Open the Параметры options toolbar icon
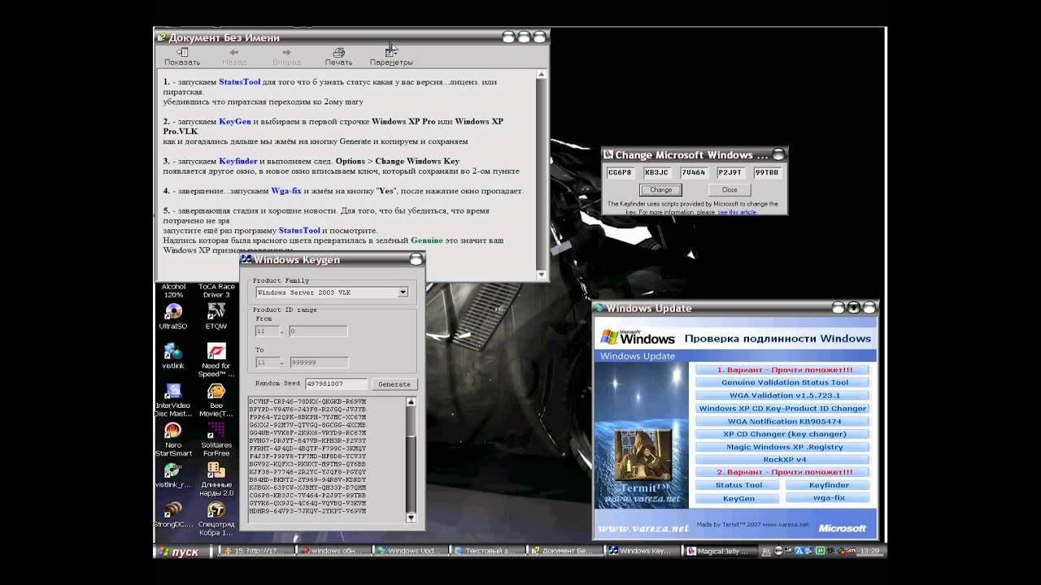 tap(391, 57)
